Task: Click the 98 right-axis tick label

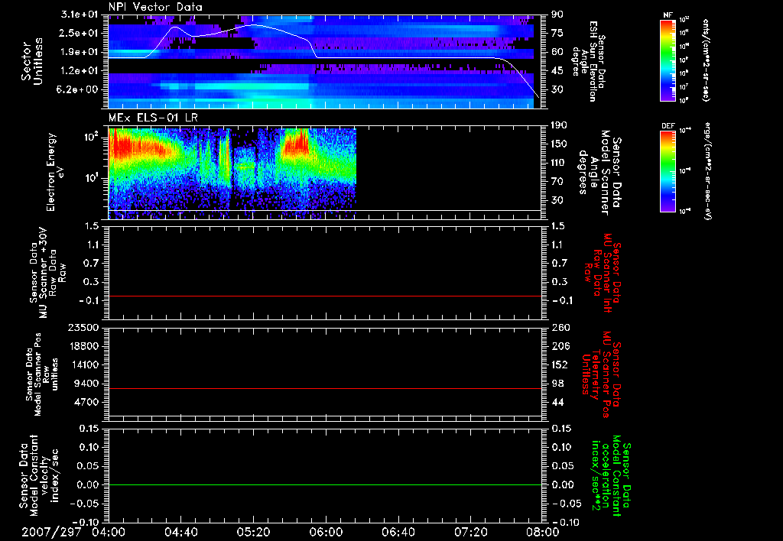Action: [557, 384]
